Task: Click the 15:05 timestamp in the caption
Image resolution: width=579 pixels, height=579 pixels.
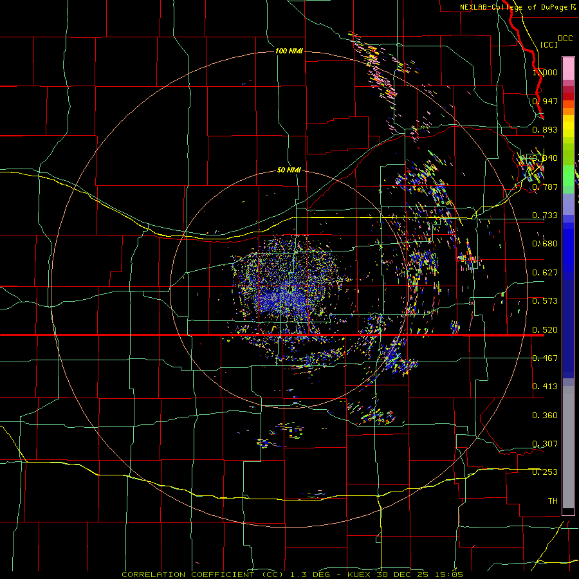Action: pyautogui.click(x=448, y=574)
